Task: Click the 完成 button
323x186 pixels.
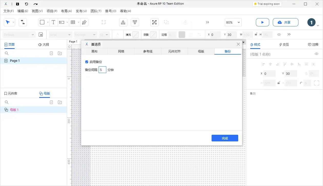Action: click(225, 138)
